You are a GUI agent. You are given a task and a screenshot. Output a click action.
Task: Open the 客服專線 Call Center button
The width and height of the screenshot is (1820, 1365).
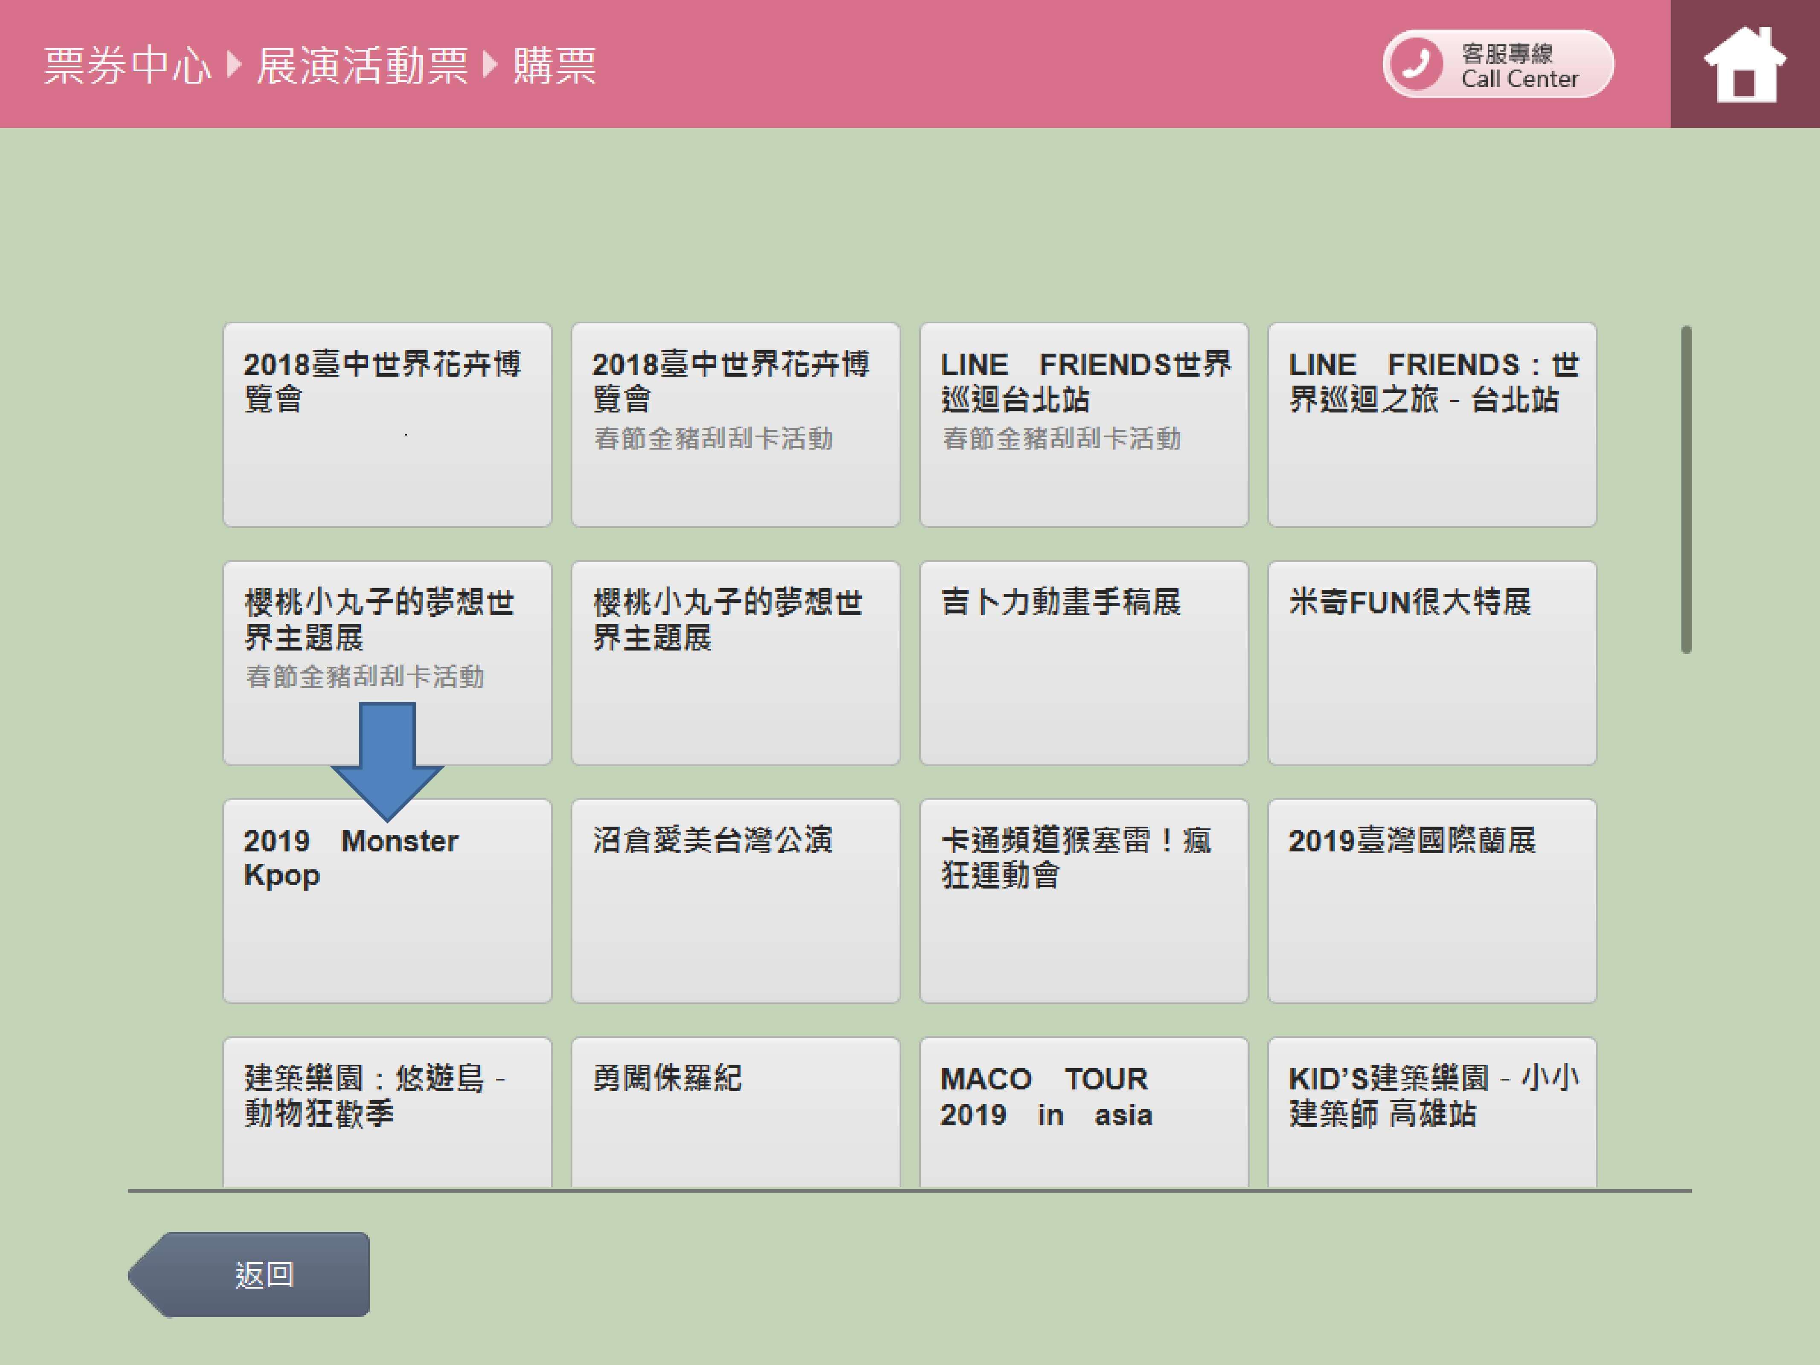click(x=1498, y=64)
